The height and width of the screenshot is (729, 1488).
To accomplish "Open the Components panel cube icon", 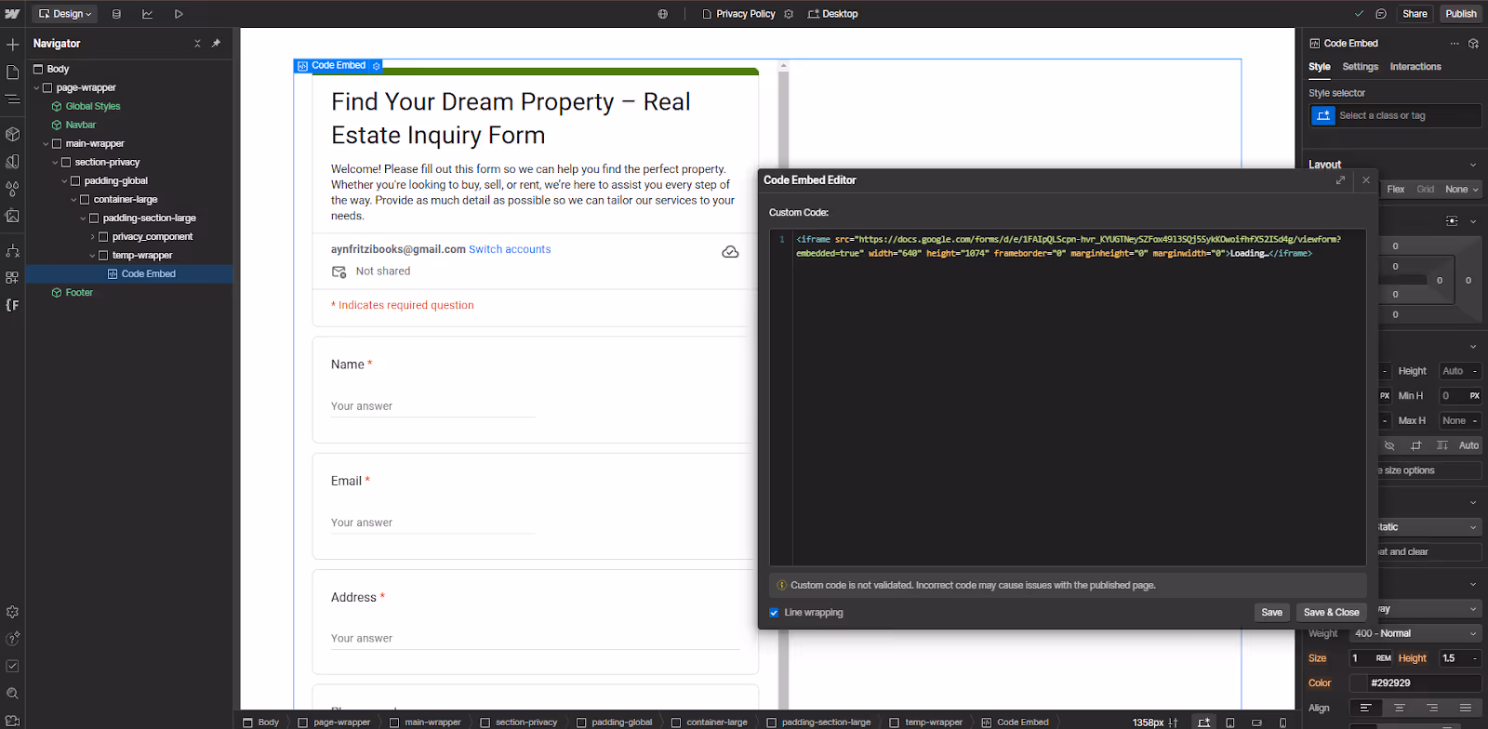I will (13, 134).
